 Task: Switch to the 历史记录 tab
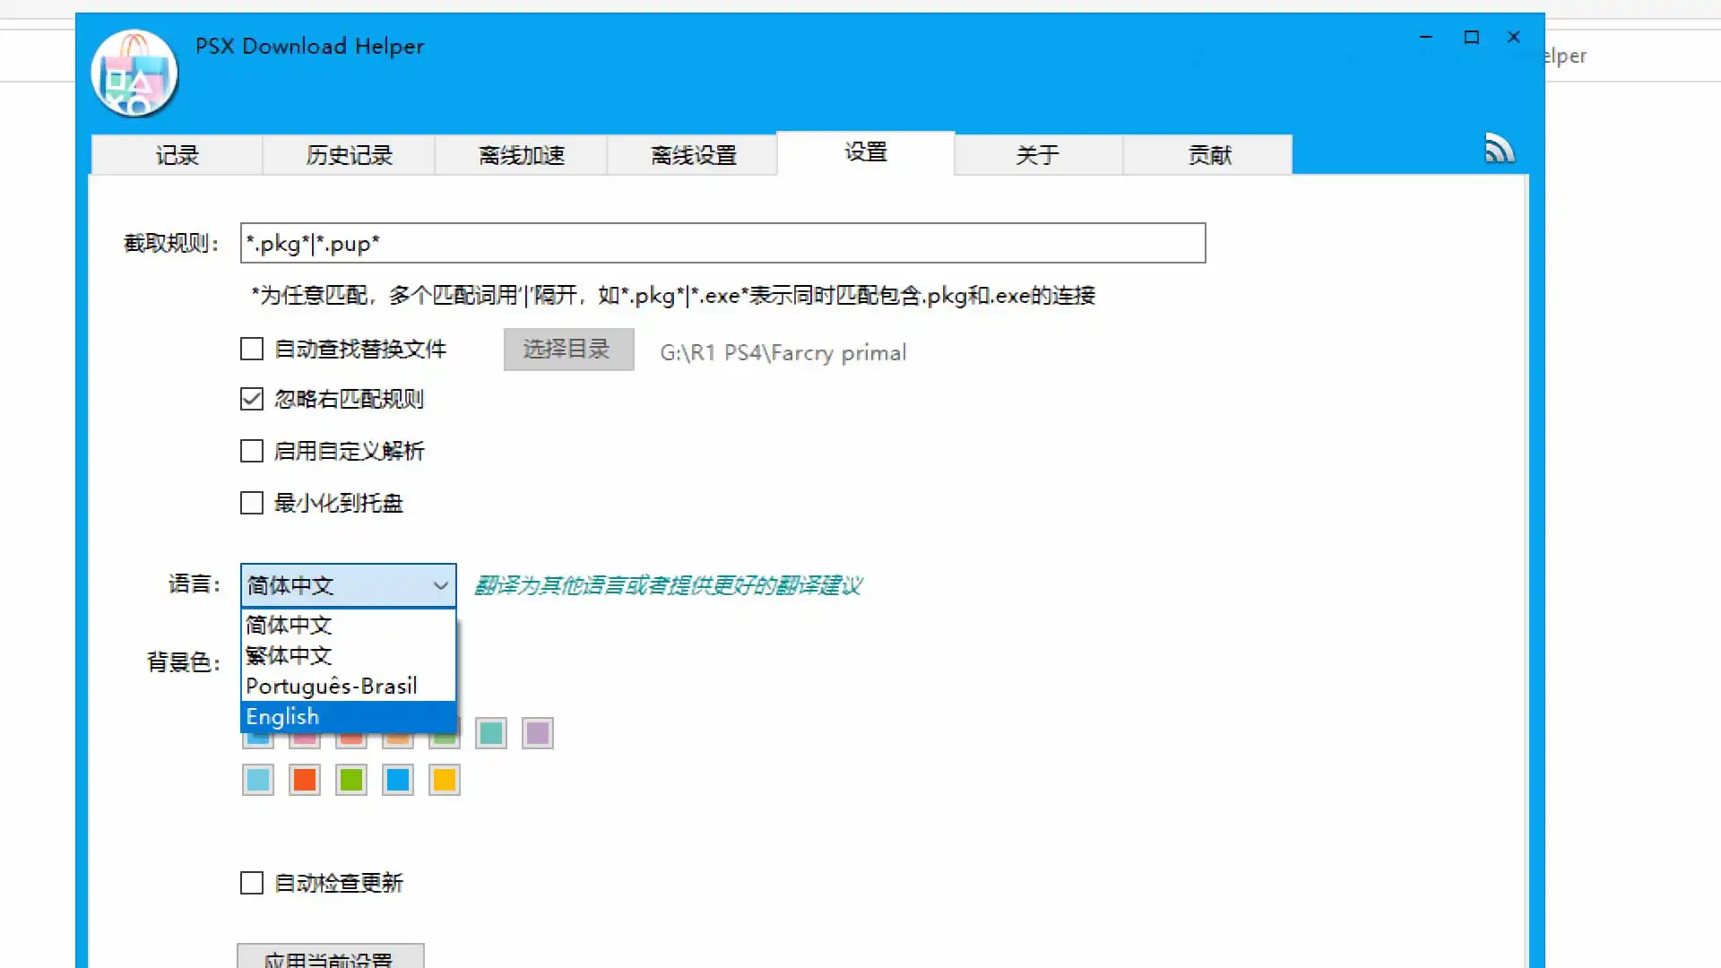(349, 155)
